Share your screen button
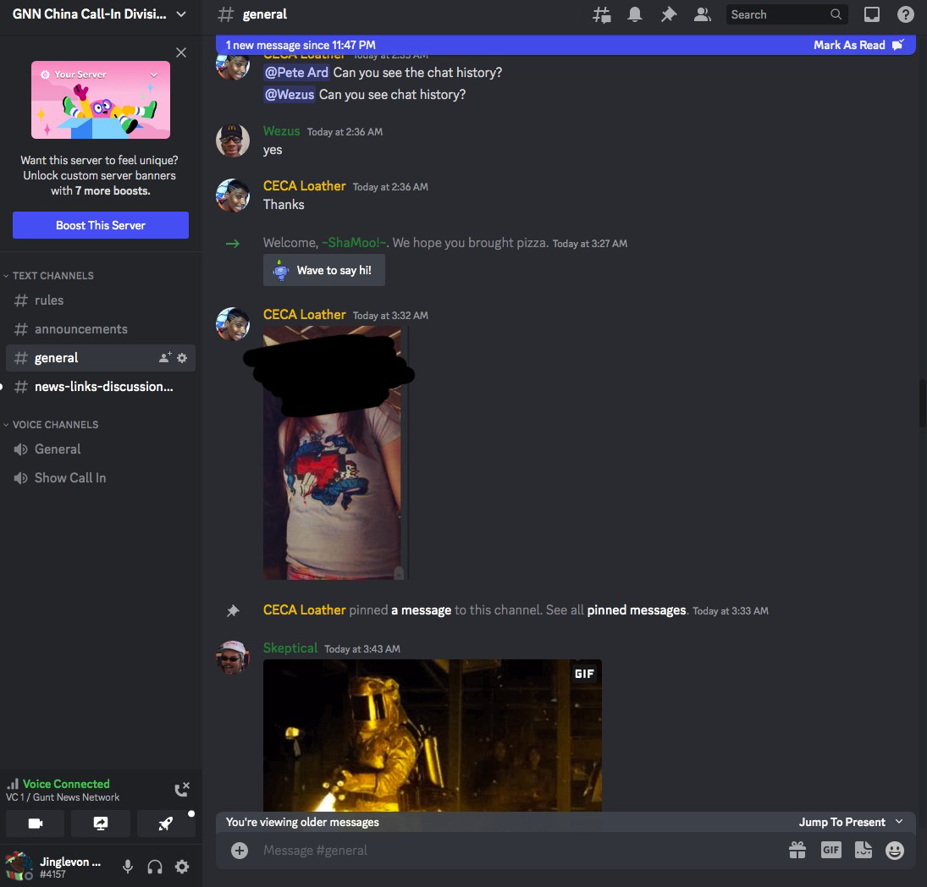 coord(101,824)
